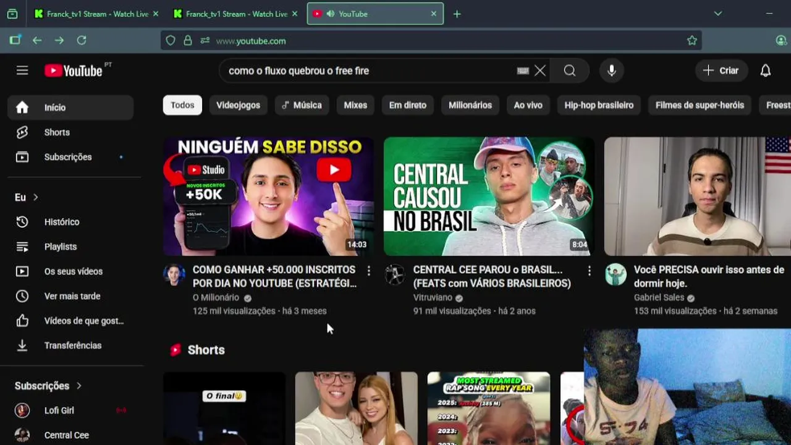Clear the search text with the X
791x445 pixels.
click(x=540, y=70)
